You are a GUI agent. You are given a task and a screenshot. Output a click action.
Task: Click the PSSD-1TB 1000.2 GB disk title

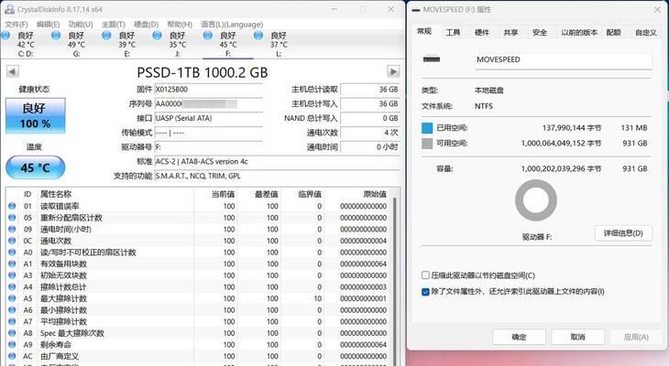[203, 72]
